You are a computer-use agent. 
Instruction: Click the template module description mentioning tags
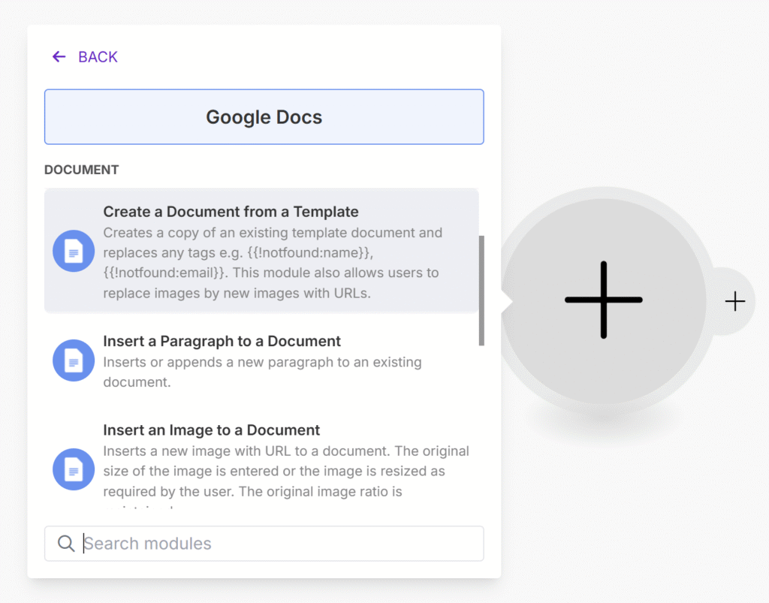[272, 263]
